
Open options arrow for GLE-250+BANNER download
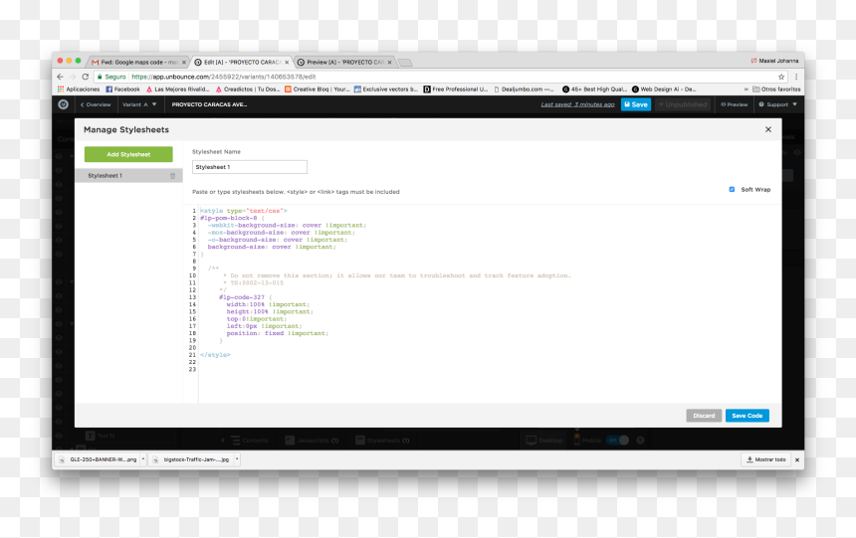tap(143, 459)
